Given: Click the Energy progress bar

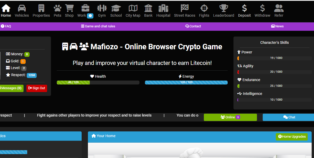Looking at the screenshot, I should [x=186, y=82].
